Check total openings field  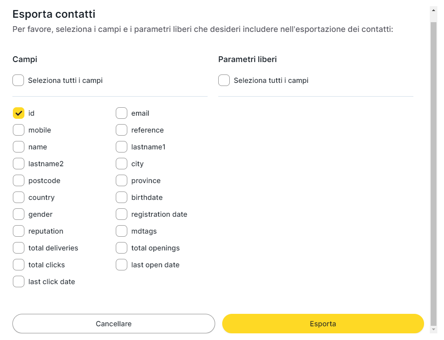[122, 248]
